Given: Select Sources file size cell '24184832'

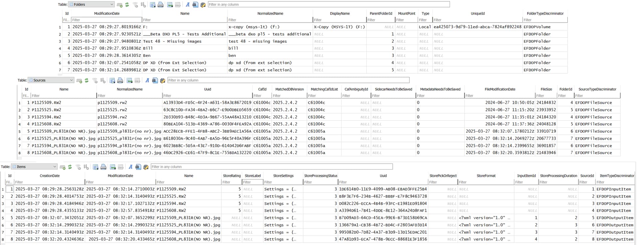Looking at the screenshot, I should (546, 103).
